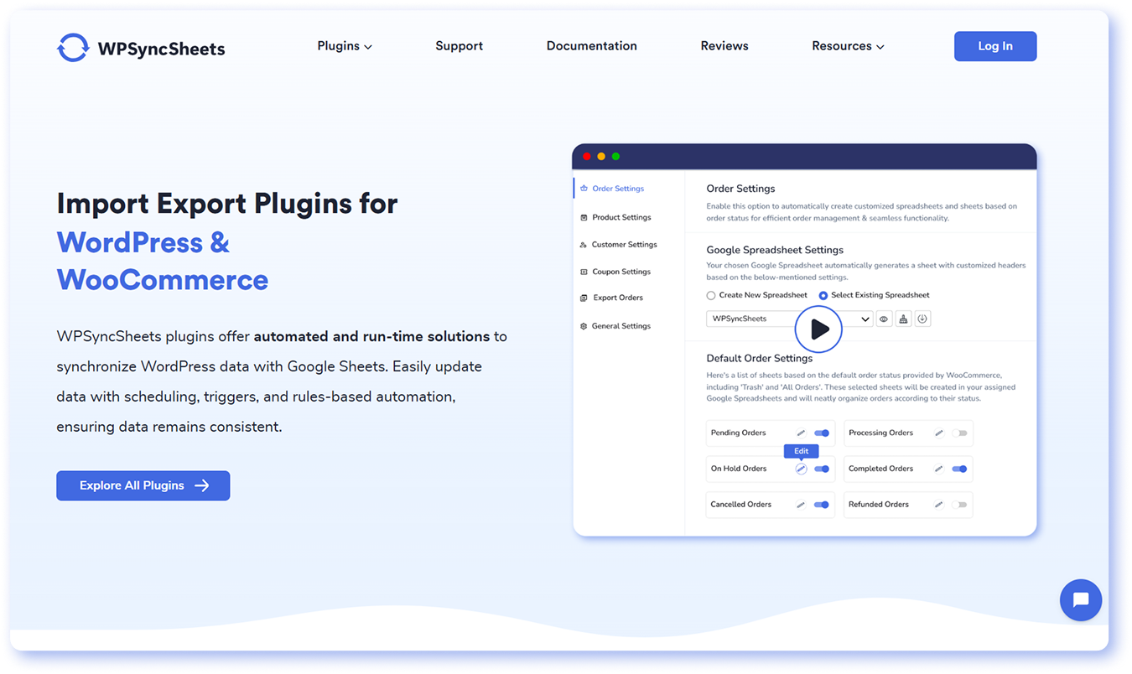Click pencil icon for Completed Orders
This screenshot has width=1132, height=674.
[x=939, y=469]
